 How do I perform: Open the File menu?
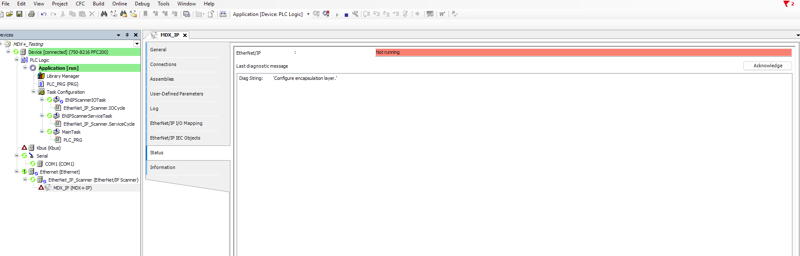[5, 4]
